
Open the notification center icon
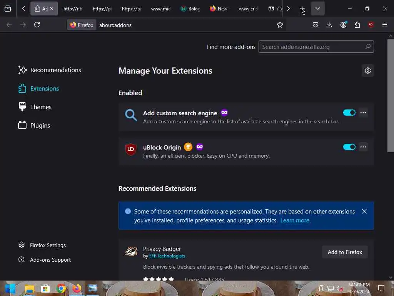[381, 288]
